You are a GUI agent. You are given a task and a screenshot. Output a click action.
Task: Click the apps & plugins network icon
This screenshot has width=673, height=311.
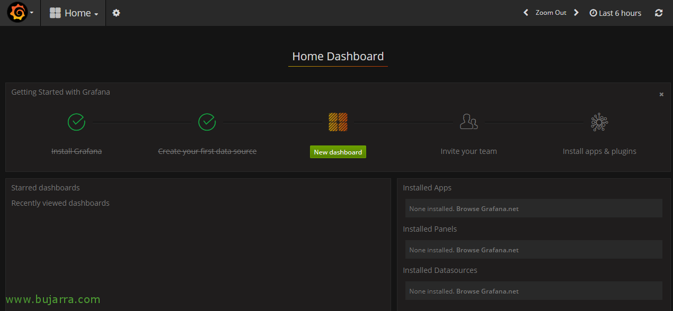pos(599,122)
